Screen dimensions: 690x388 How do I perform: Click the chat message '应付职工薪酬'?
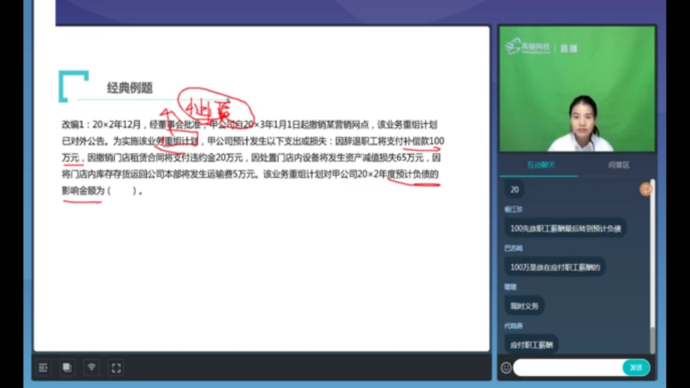click(x=531, y=344)
